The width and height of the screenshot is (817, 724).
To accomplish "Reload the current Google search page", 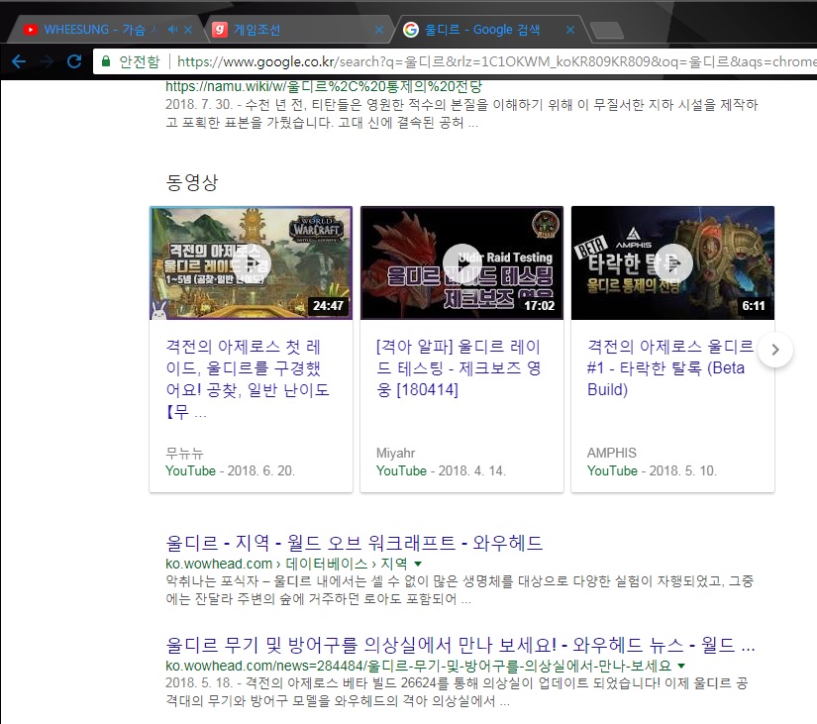I will tap(74, 61).
